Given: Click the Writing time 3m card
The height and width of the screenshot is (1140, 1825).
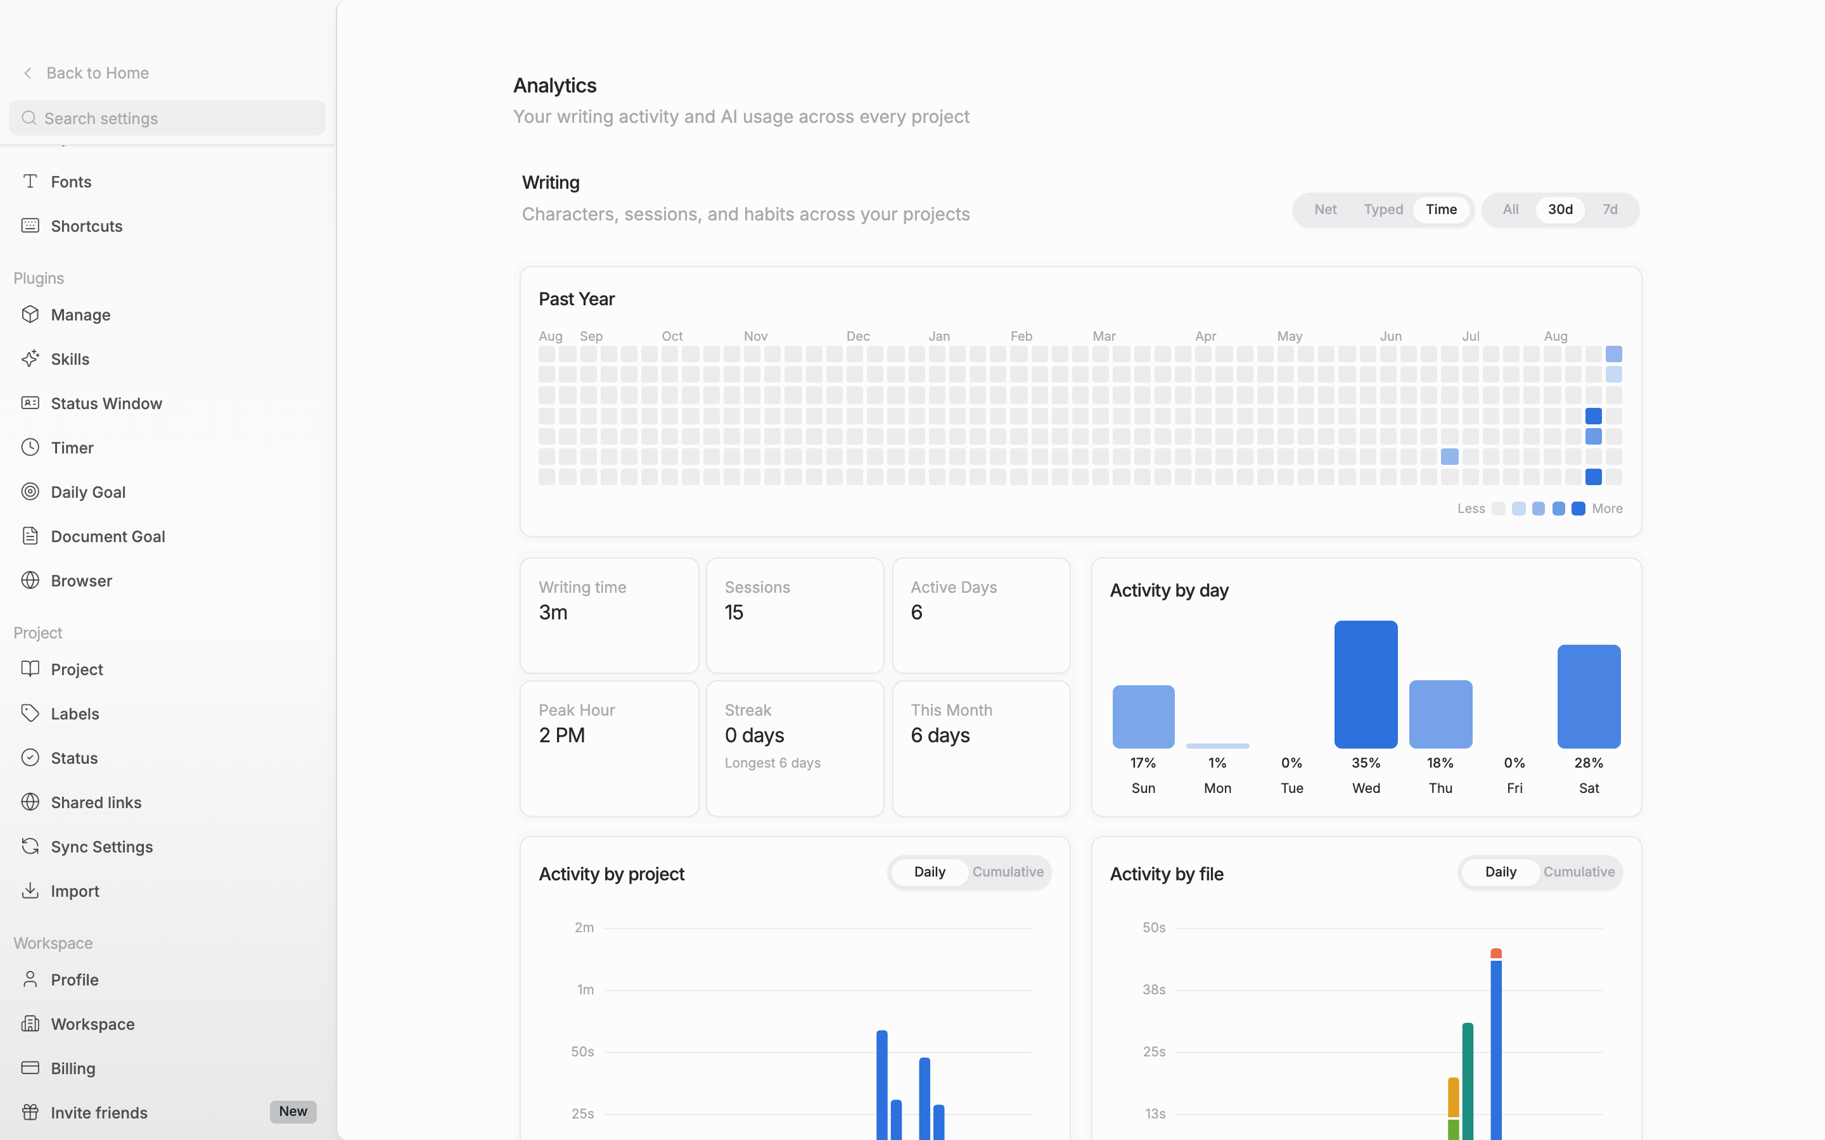Looking at the screenshot, I should [608, 615].
